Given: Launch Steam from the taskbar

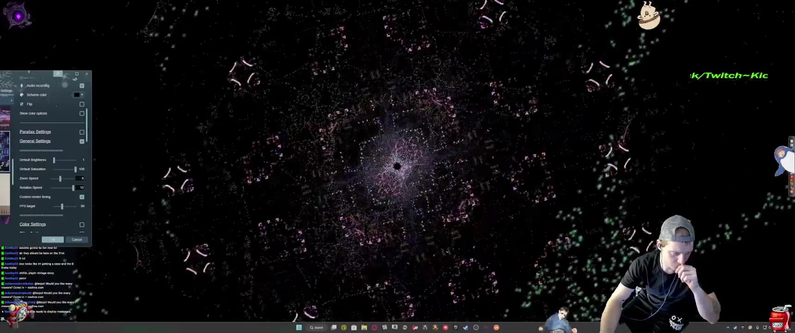Looking at the screenshot, I should (465, 327).
